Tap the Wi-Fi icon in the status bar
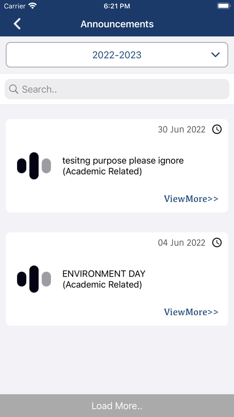The height and width of the screenshot is (417, 234). point(33,6)
